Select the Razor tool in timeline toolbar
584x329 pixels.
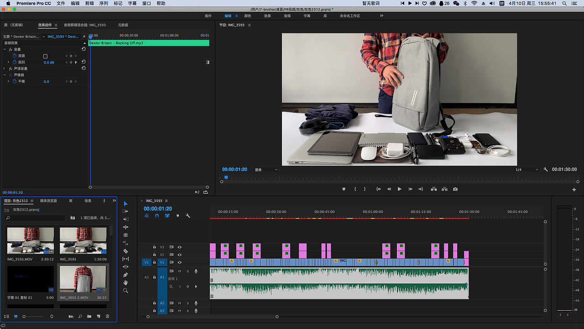(125, 251)
